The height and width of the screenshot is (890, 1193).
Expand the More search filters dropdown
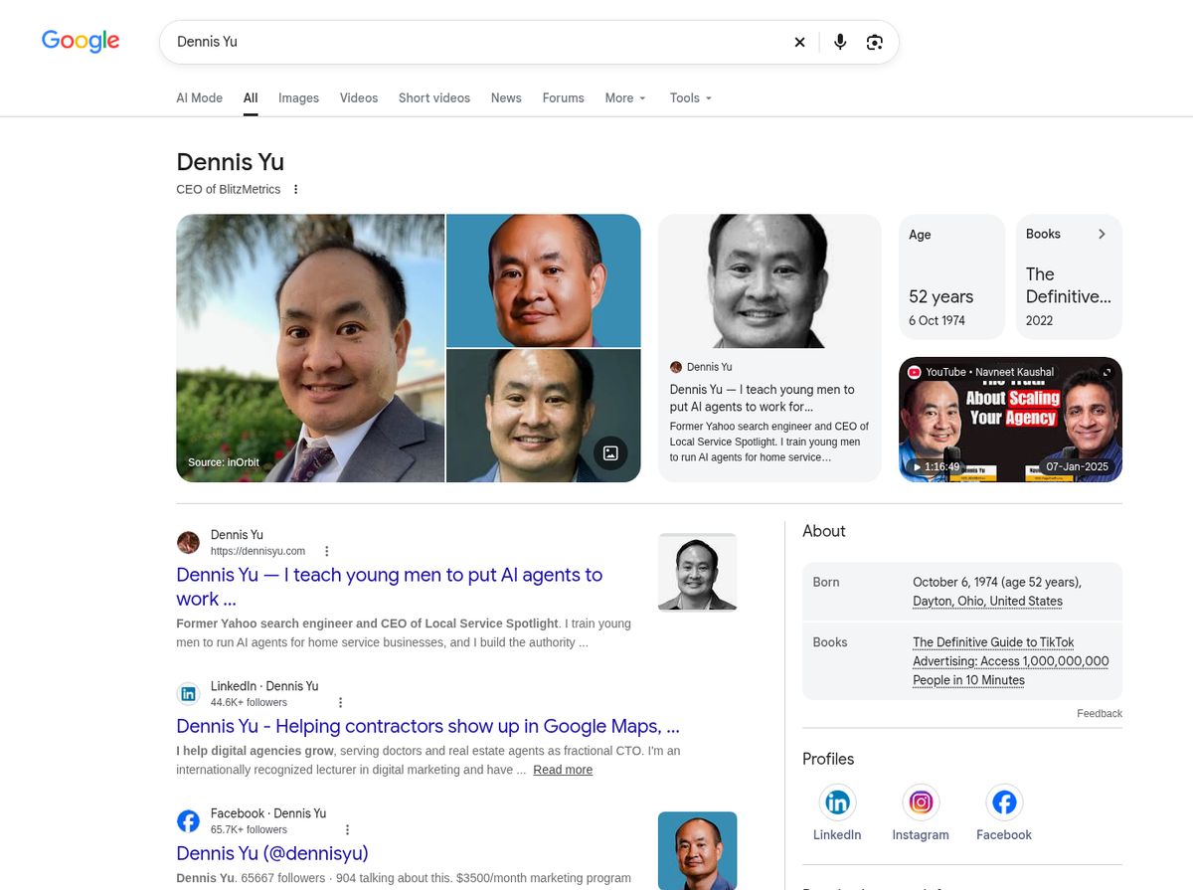click(625, 97)
